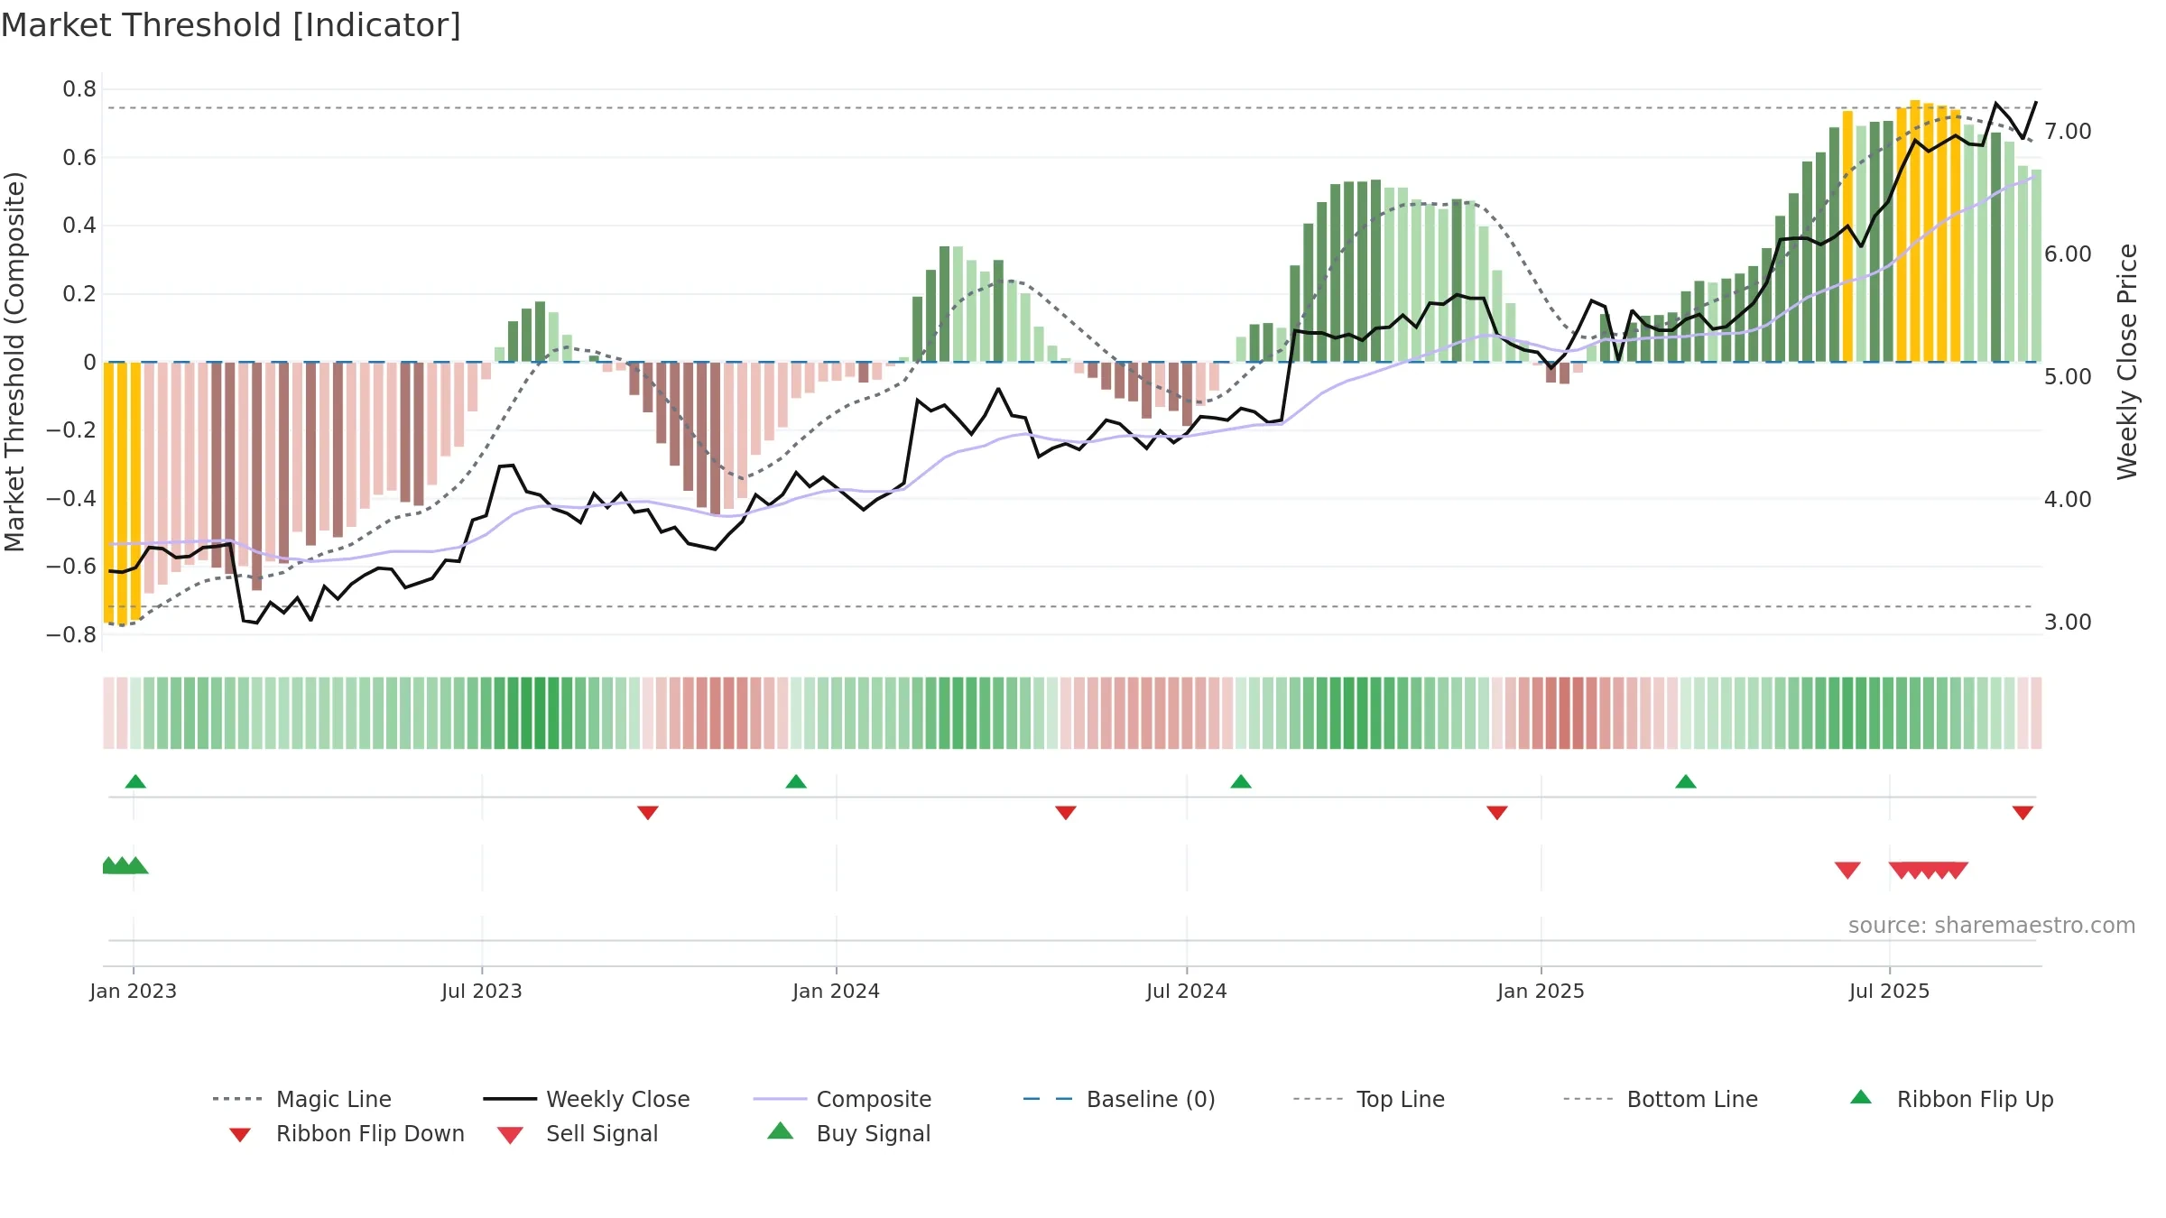The height and width of the screenshot is (1218, 2166).
Task: Click the Weekly Close Price axis title
Action: click(x=2127, y=361)
